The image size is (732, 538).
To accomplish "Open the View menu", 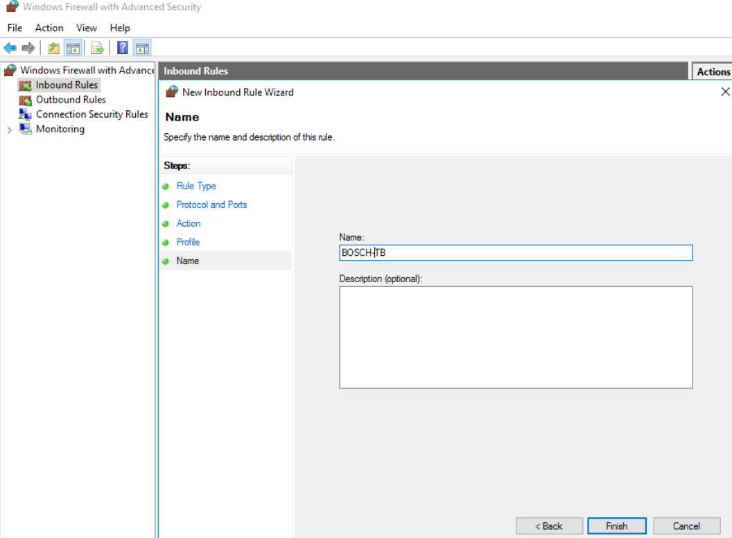I will tap(87, 28).
